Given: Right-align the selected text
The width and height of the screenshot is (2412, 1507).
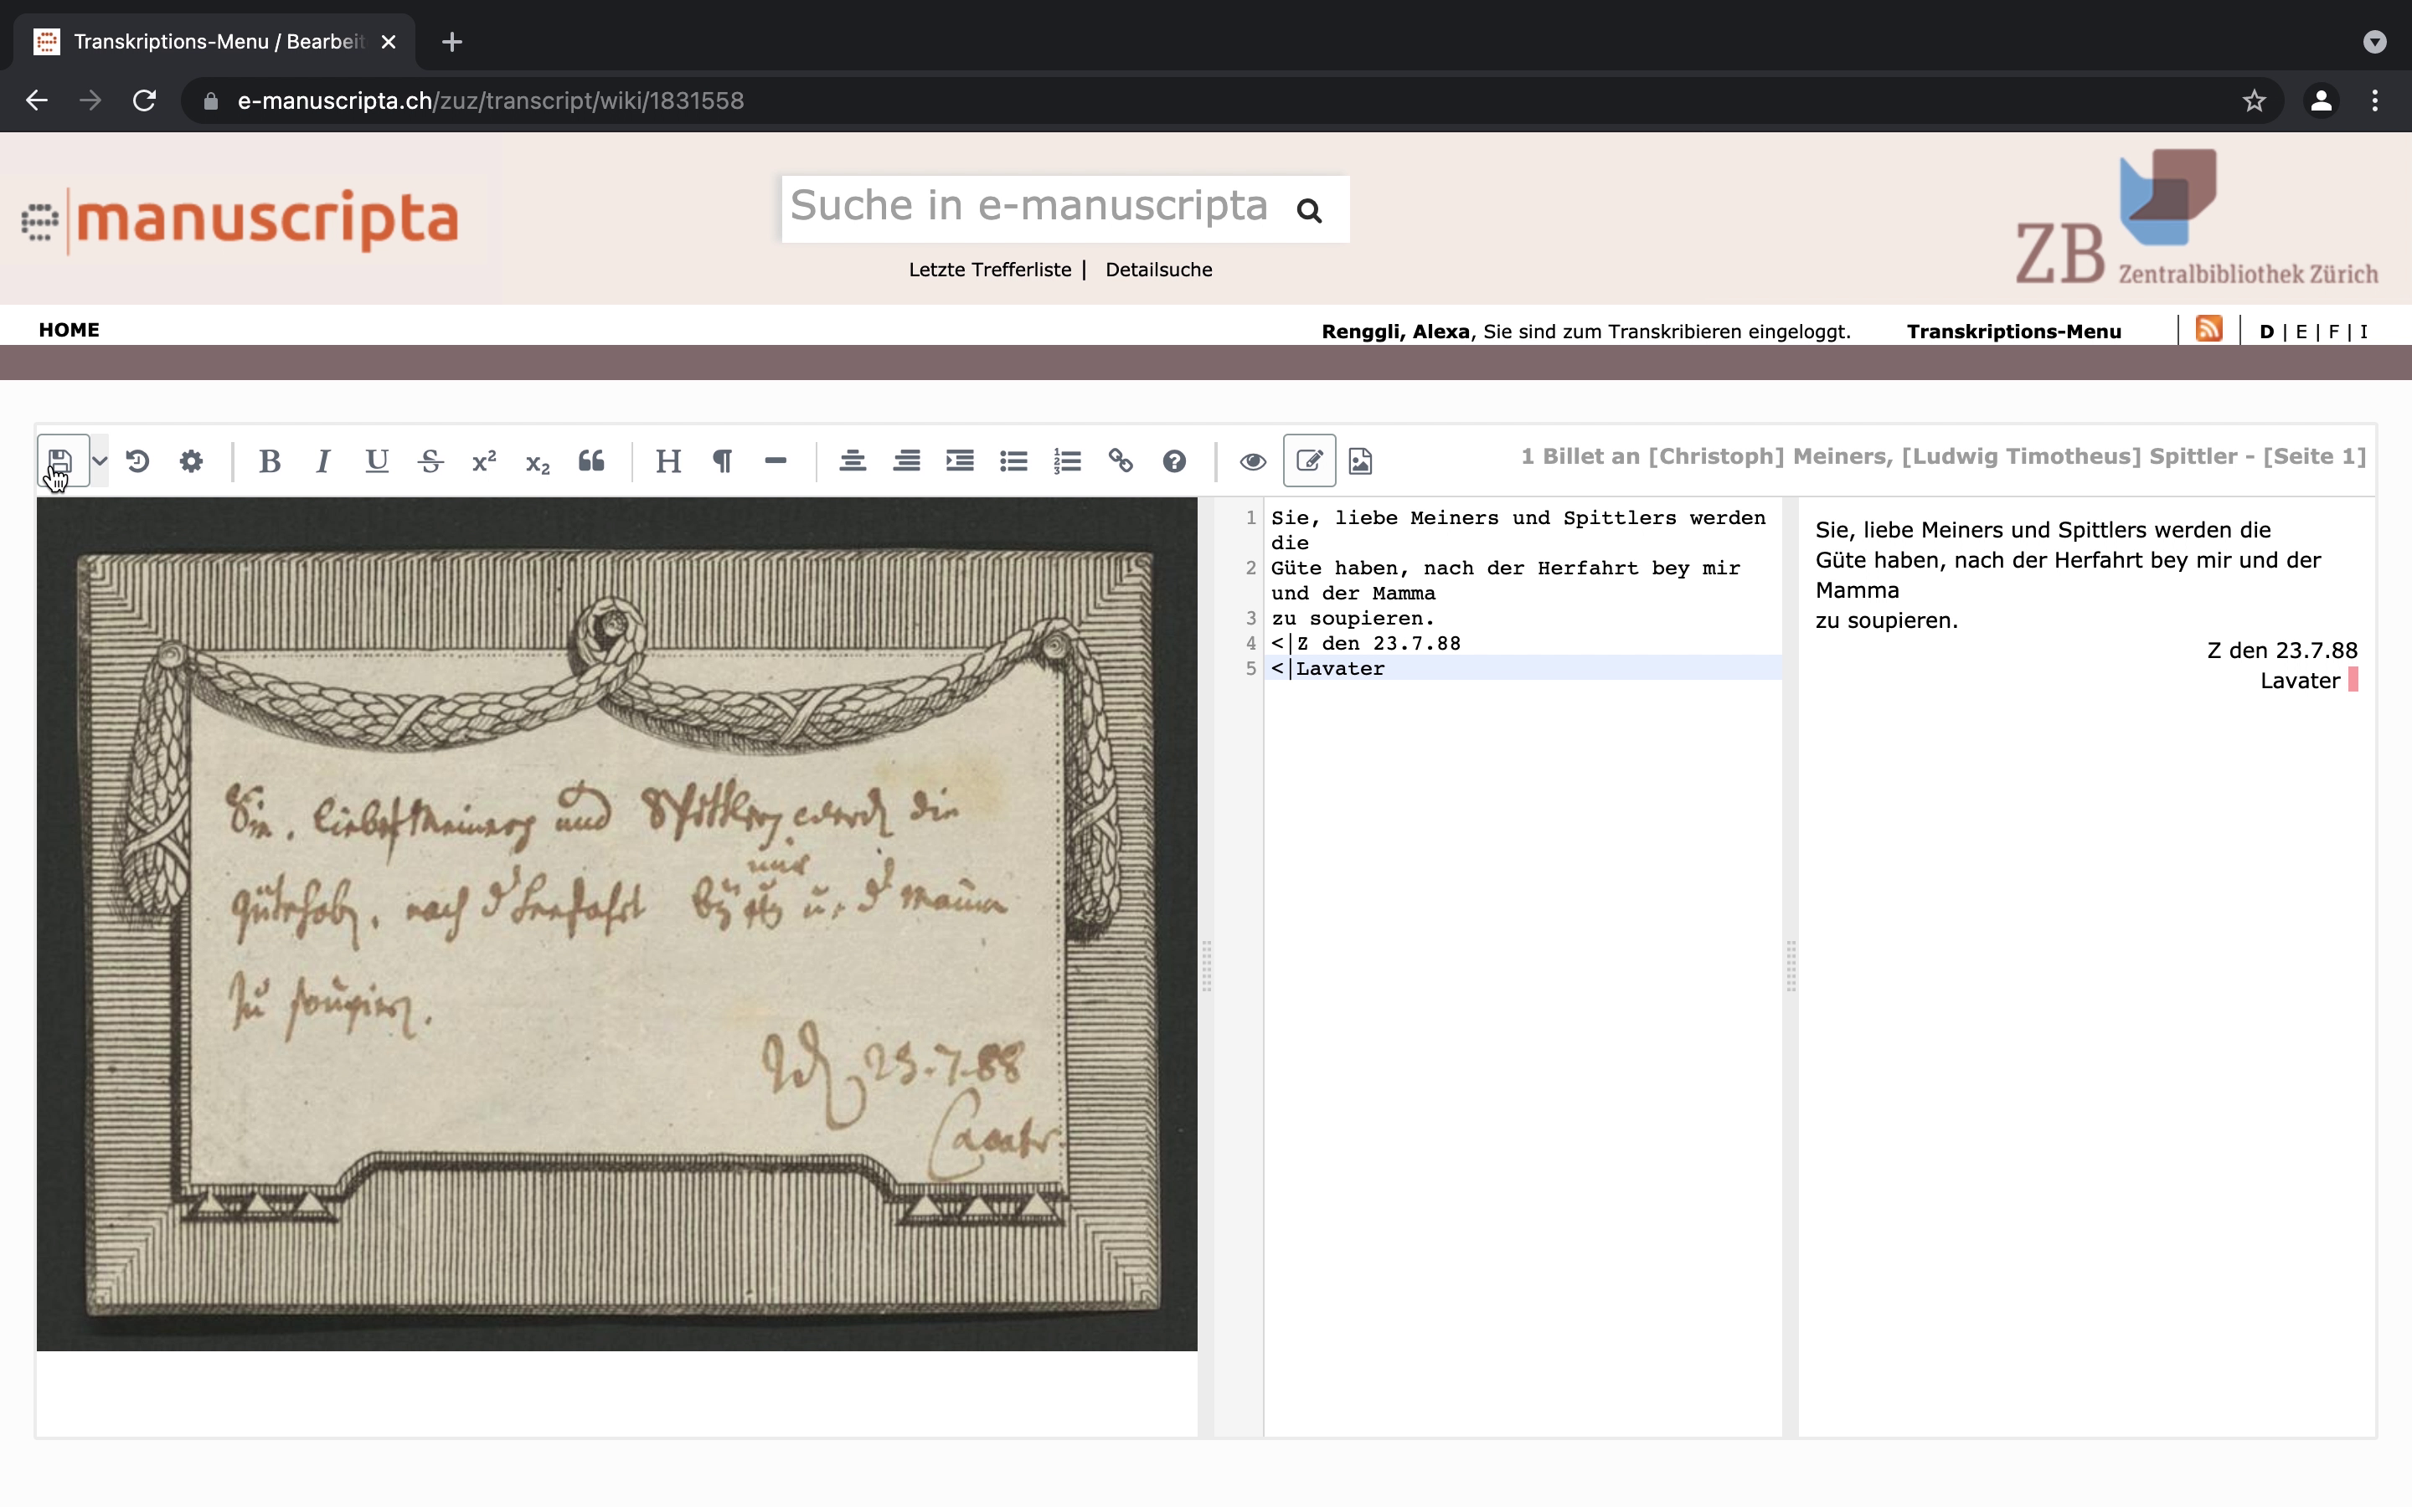Looking at the screenshot, I should (906, 460).
